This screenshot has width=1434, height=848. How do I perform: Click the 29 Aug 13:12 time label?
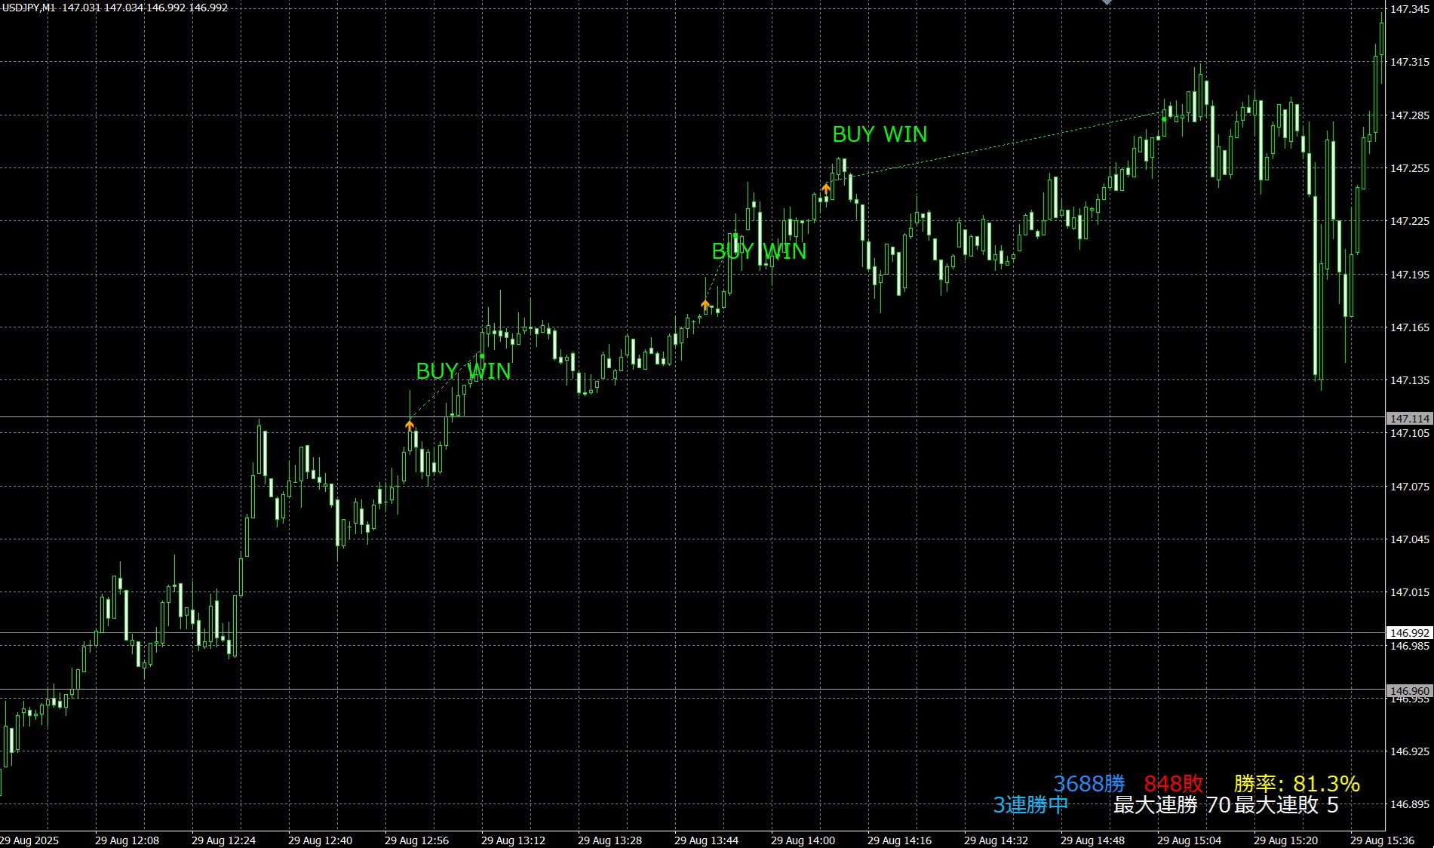point(513,840)
